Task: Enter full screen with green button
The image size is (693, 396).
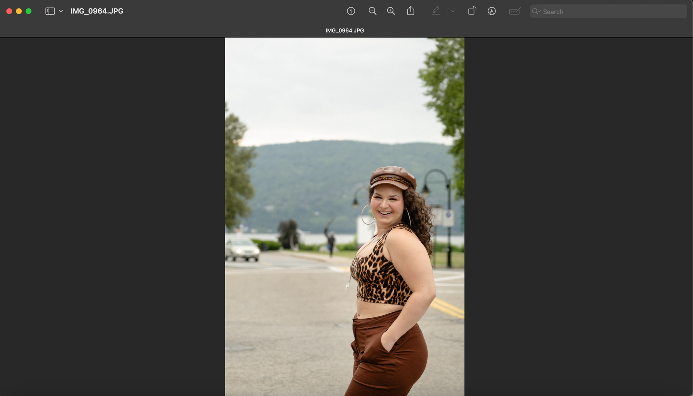Action: (28, 11)
